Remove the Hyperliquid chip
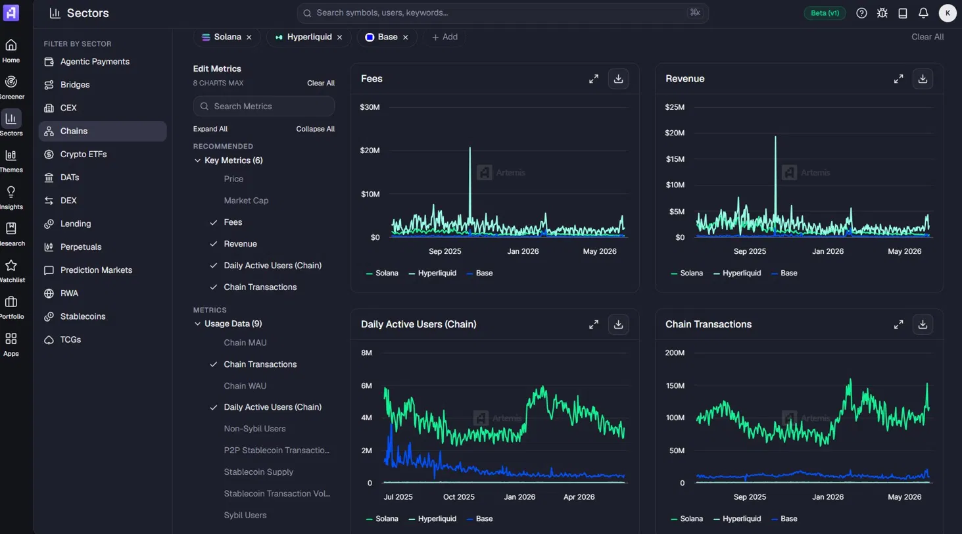This screenshot has height=534, width=962. [339, 37]
